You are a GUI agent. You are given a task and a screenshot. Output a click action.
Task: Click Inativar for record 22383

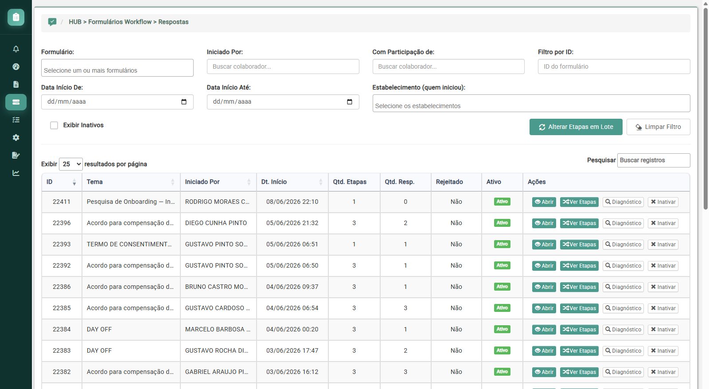(663, 351)
